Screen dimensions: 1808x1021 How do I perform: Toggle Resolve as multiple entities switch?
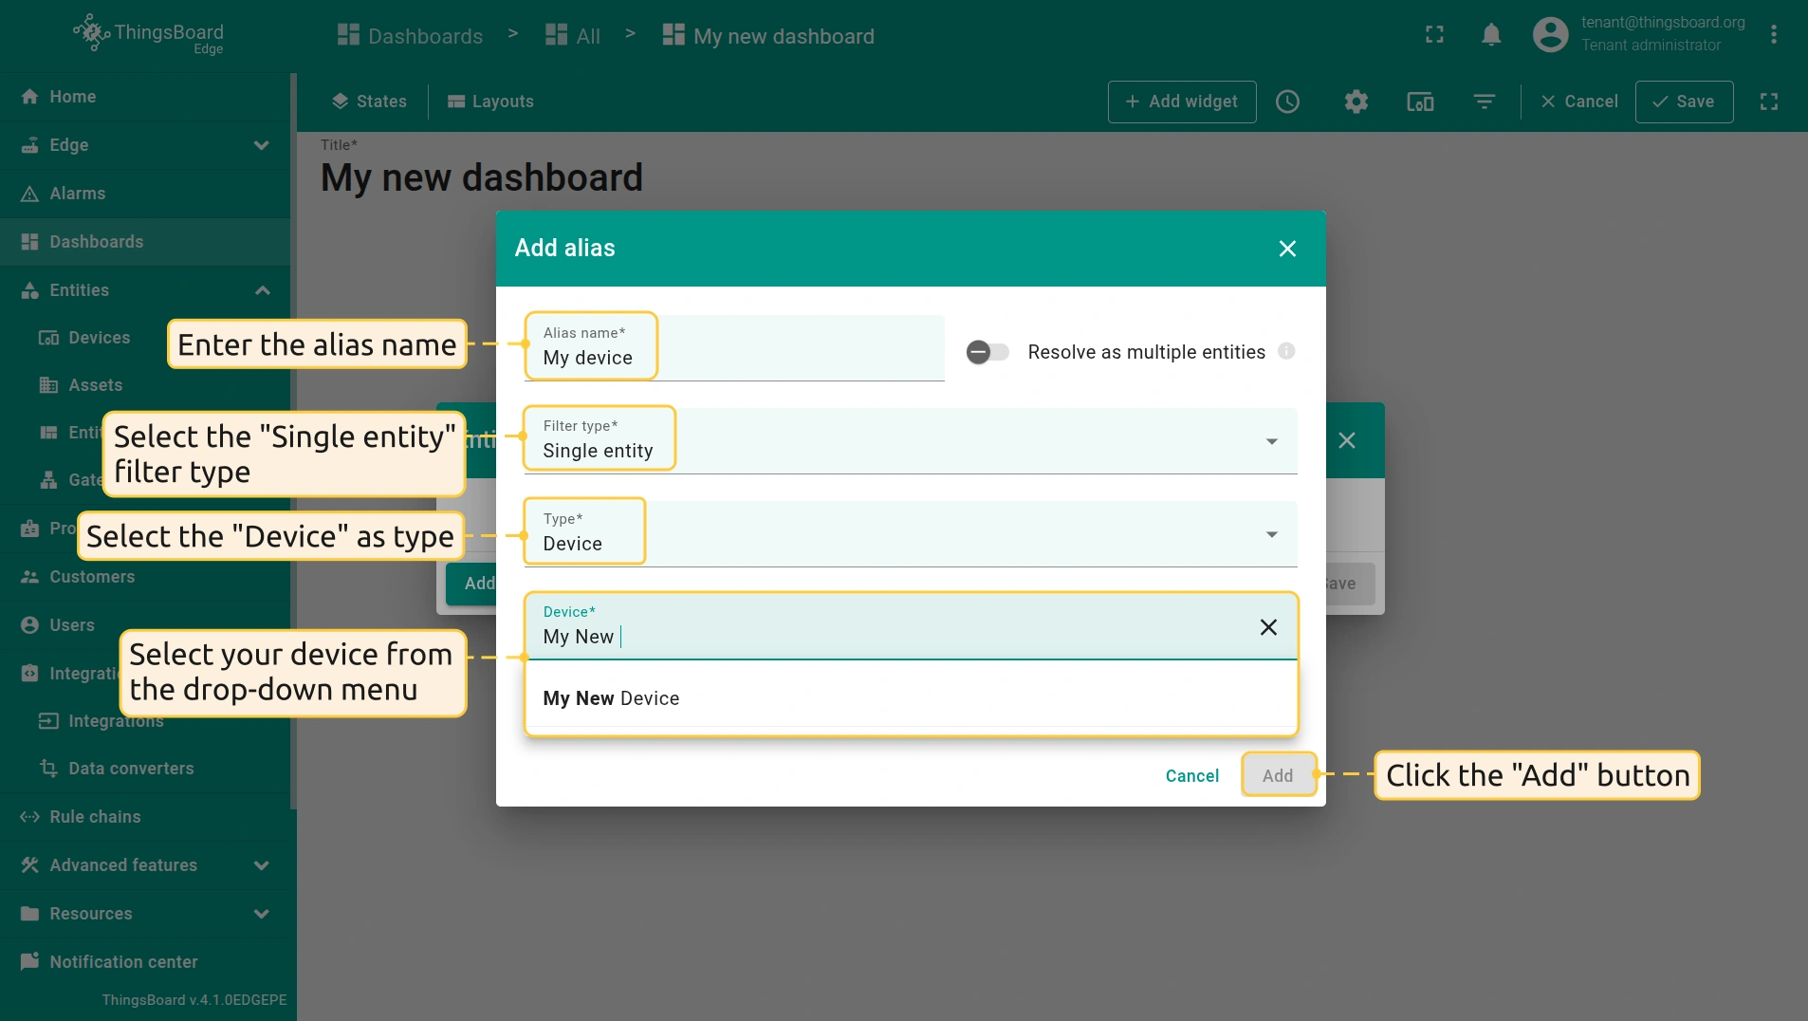coord(987,352)
